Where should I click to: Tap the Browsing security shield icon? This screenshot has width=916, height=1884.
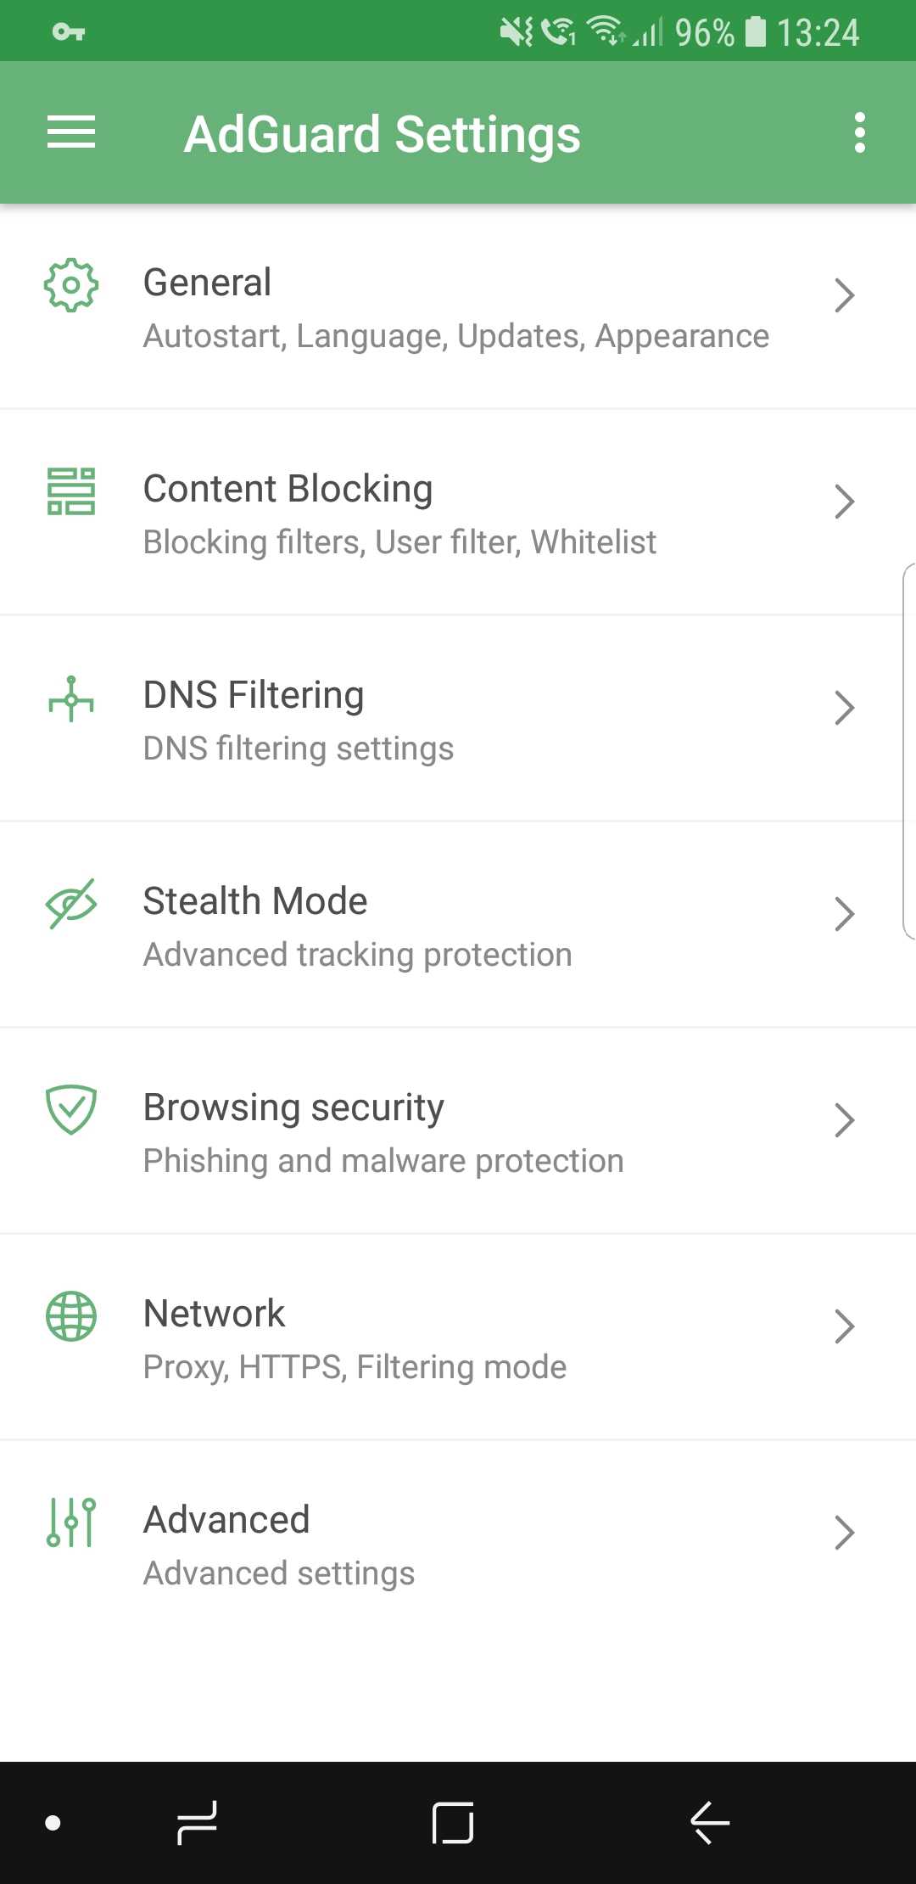click(71, 1110)
